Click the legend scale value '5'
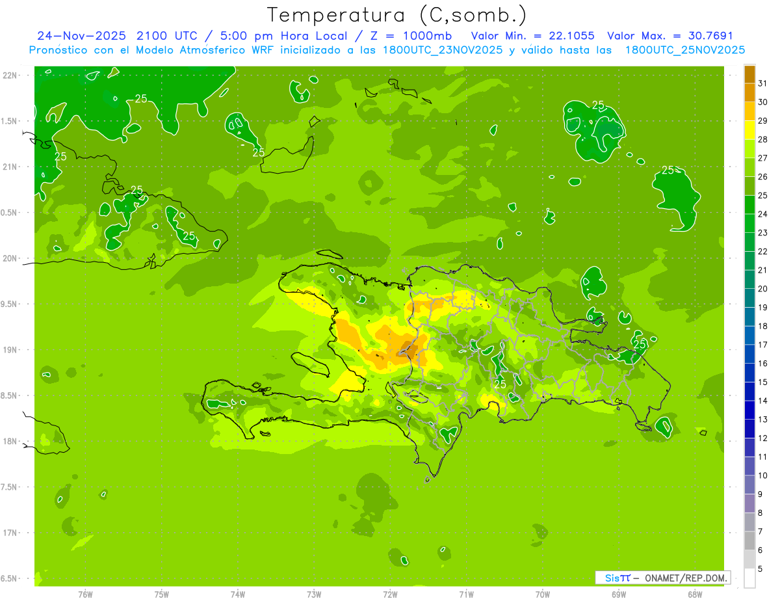The height and width of the screenshot is (603, 780). [x=761, y=569]
